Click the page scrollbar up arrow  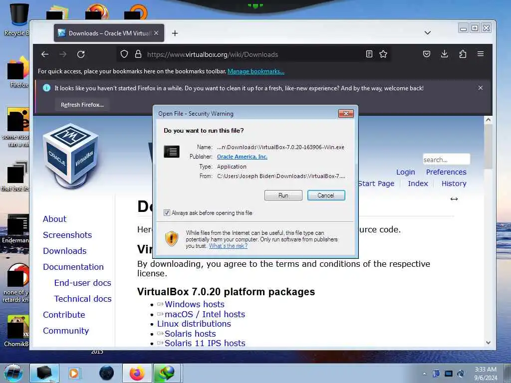(488, 120)
